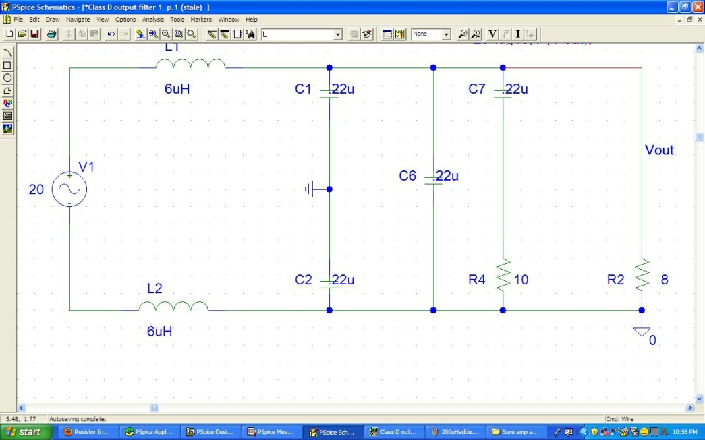
Task: Switch to Resistor In... taskbar window
Action: coord(88,432)
